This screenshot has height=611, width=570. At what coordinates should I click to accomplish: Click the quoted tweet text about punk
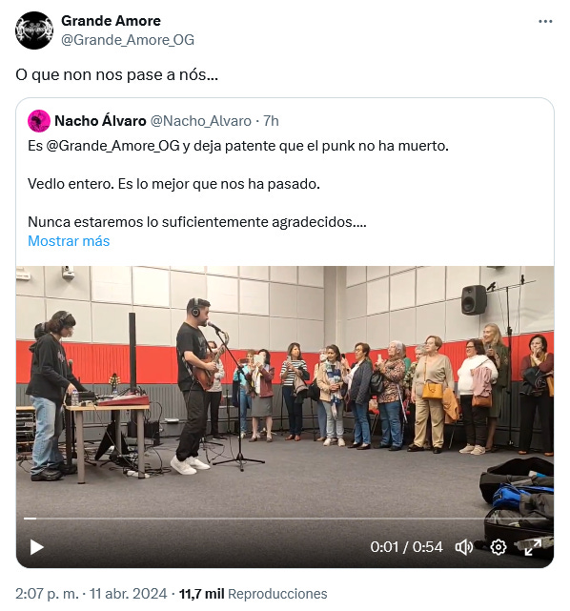coord(238,146)
